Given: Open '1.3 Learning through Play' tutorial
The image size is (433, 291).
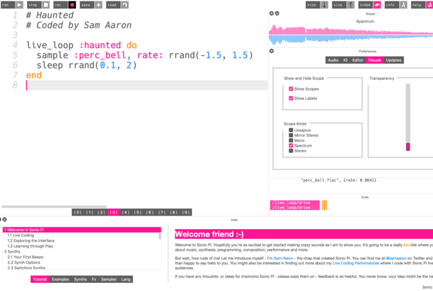Looking at the screenshot, I should tap(30, 246).
